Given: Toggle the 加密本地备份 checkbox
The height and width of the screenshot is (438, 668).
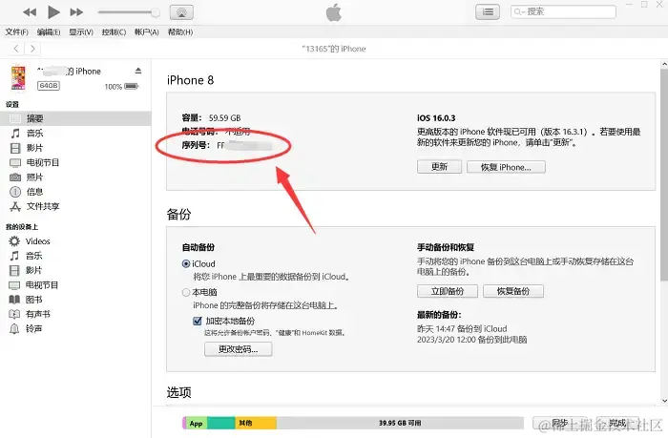Looking at the screenshot, I should pos(198,321).
